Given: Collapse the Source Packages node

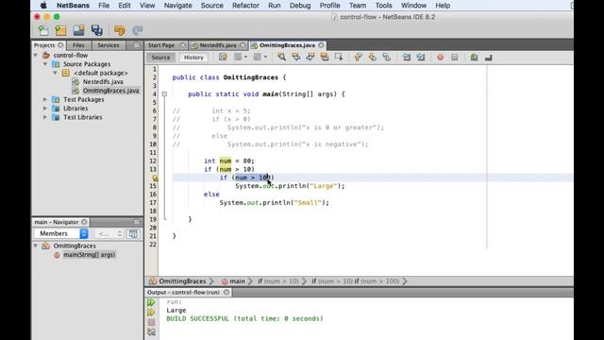Looking at the screenshot, I should tap(45, 64).
